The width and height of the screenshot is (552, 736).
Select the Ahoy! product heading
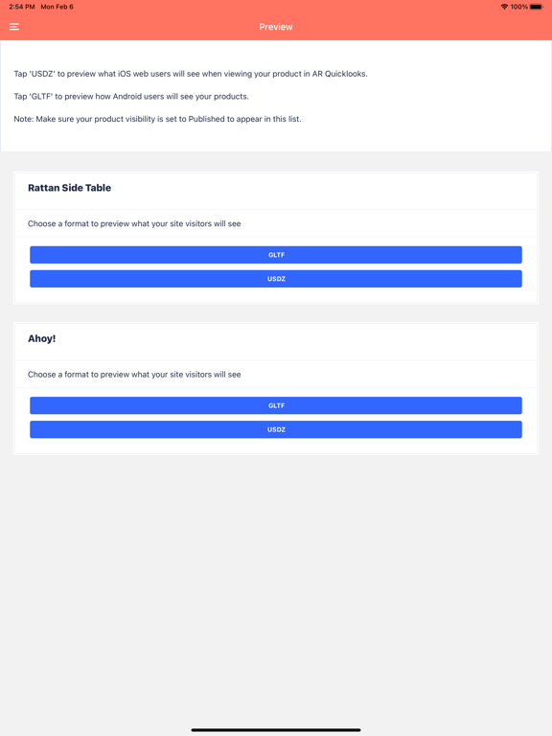pyautogui.click(x=42, y=338)
